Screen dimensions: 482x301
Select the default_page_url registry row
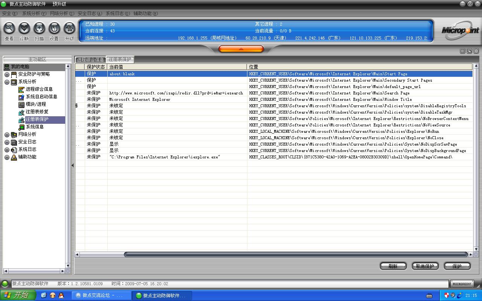coord(274,87)
